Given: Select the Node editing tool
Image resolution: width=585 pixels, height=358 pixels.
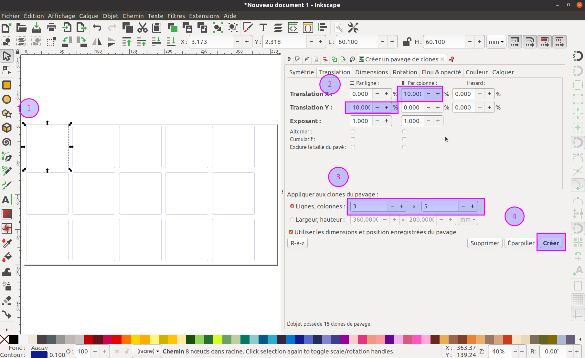Looking at the screenshot, I should click(x=7, y=70).
